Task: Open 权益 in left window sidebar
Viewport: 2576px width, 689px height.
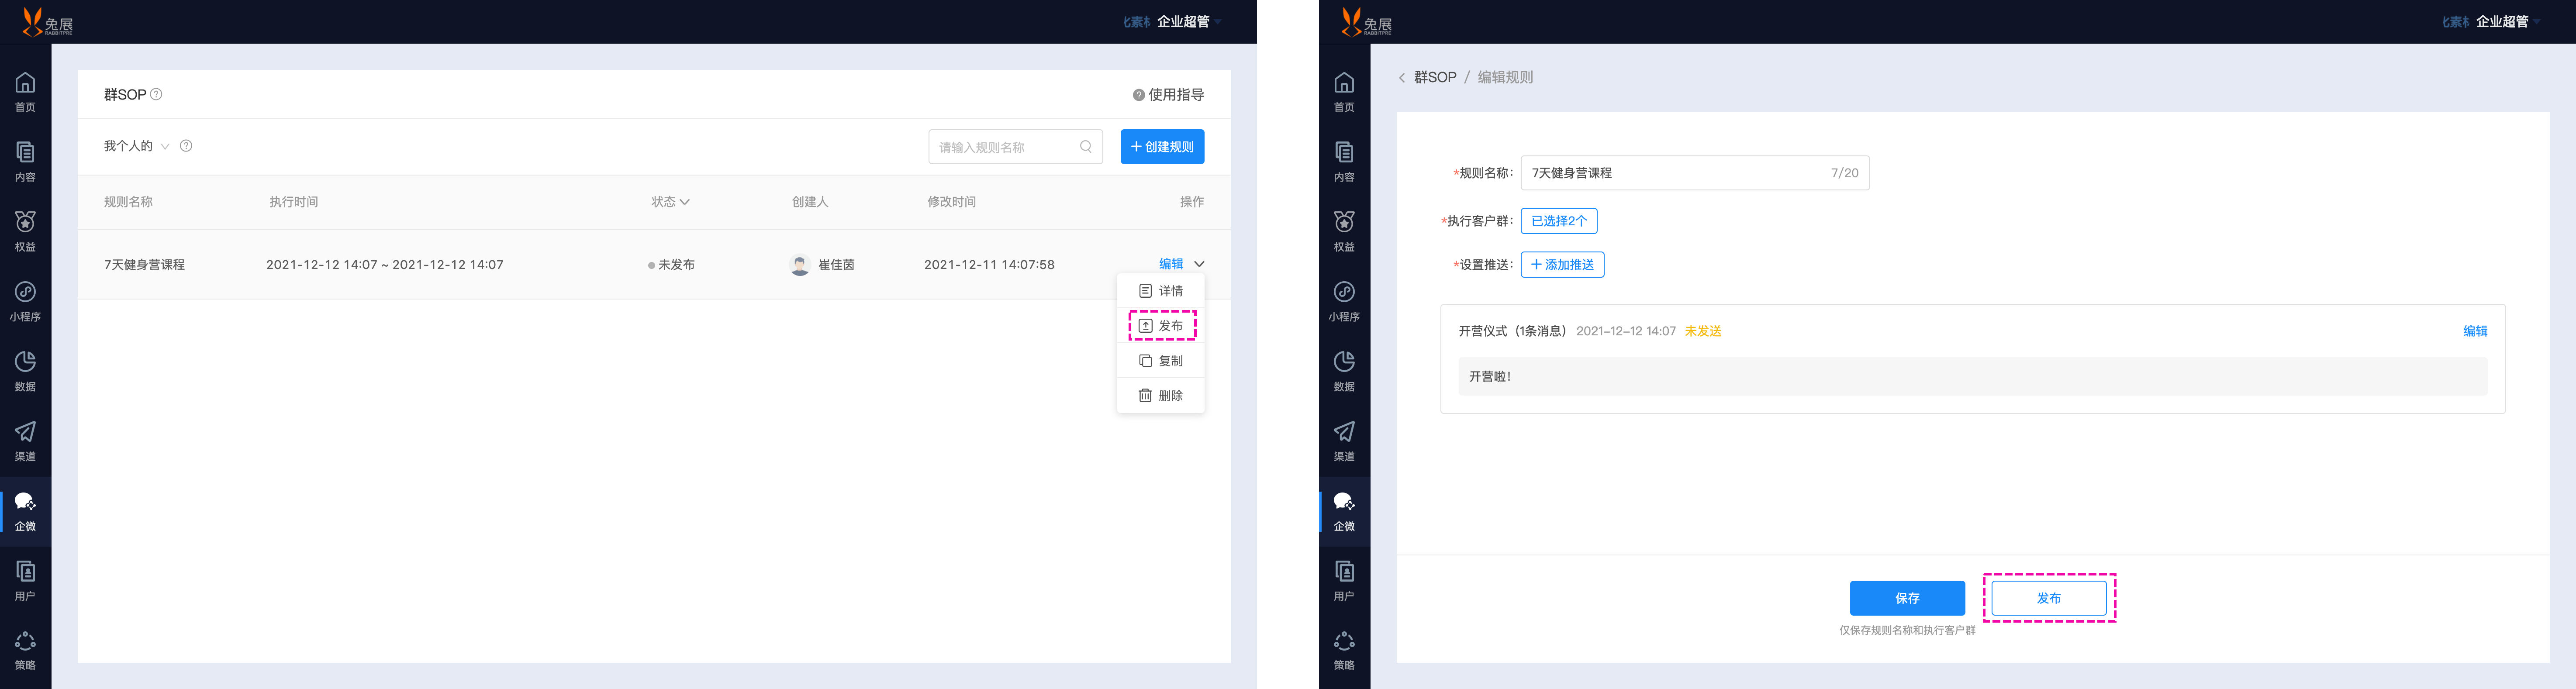Action: click(x=25, y=232)
